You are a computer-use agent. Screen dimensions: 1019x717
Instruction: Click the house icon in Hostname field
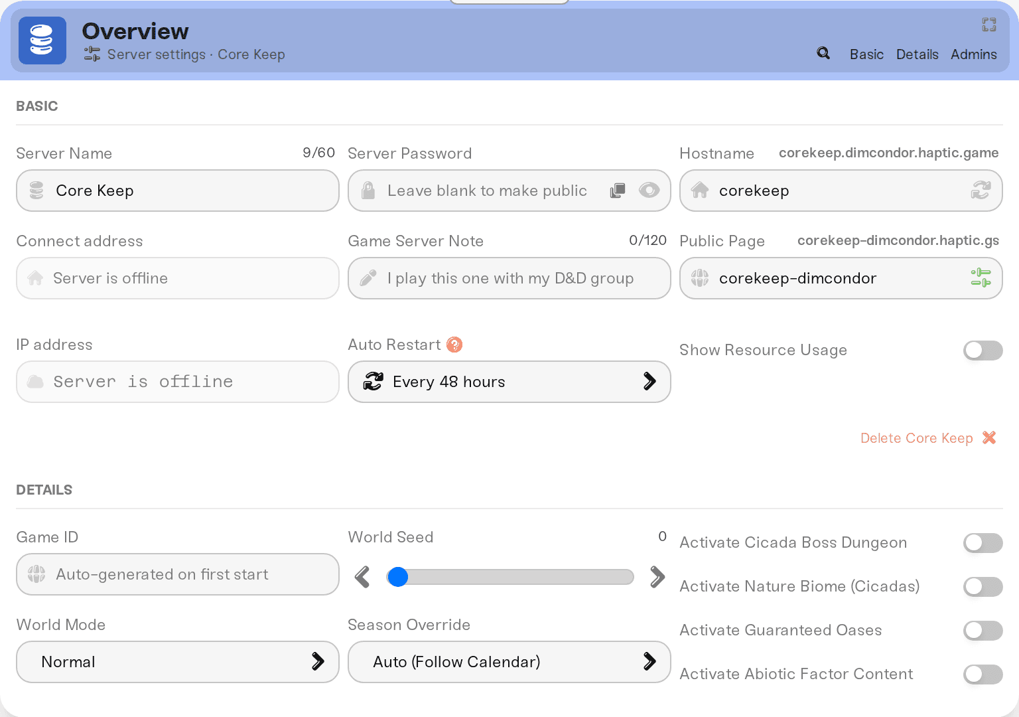(700, 191)
